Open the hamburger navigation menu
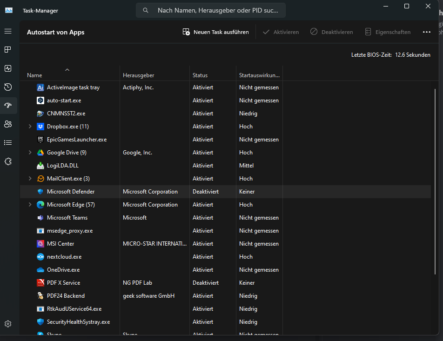 [x=8, y=31]
